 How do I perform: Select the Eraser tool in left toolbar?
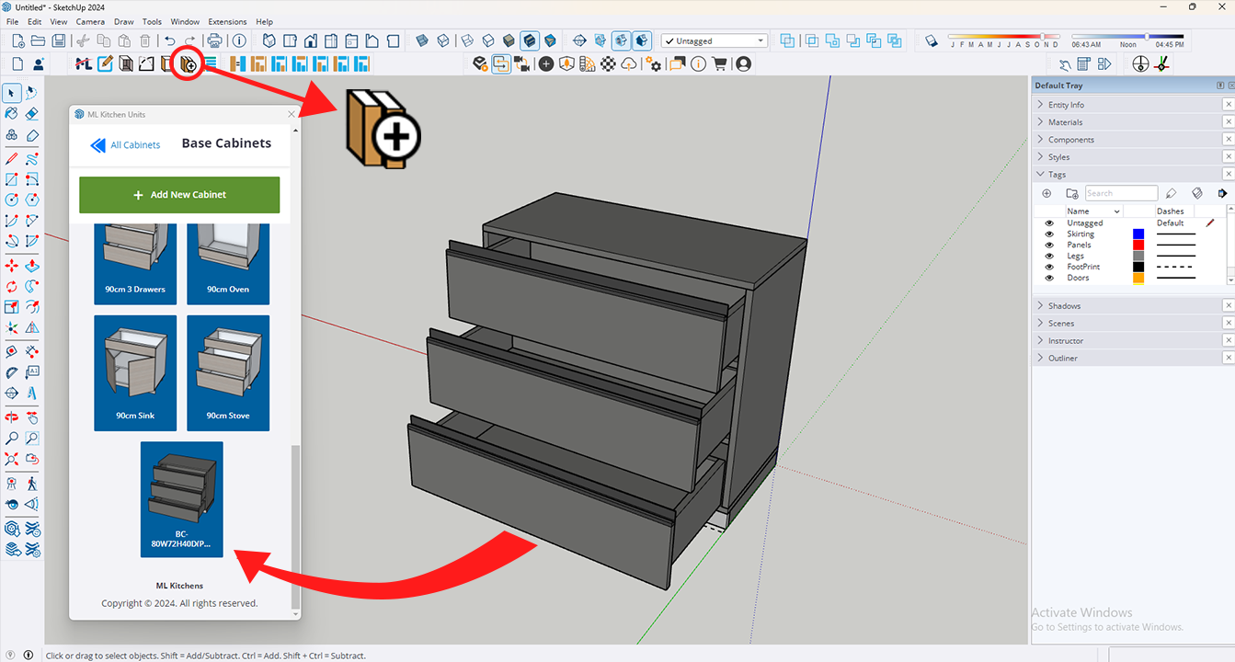(32, 114)
